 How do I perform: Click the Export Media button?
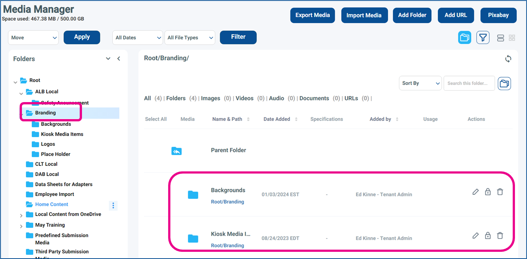(312, 15)
